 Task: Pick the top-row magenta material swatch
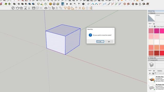click(x=157, y=31)
